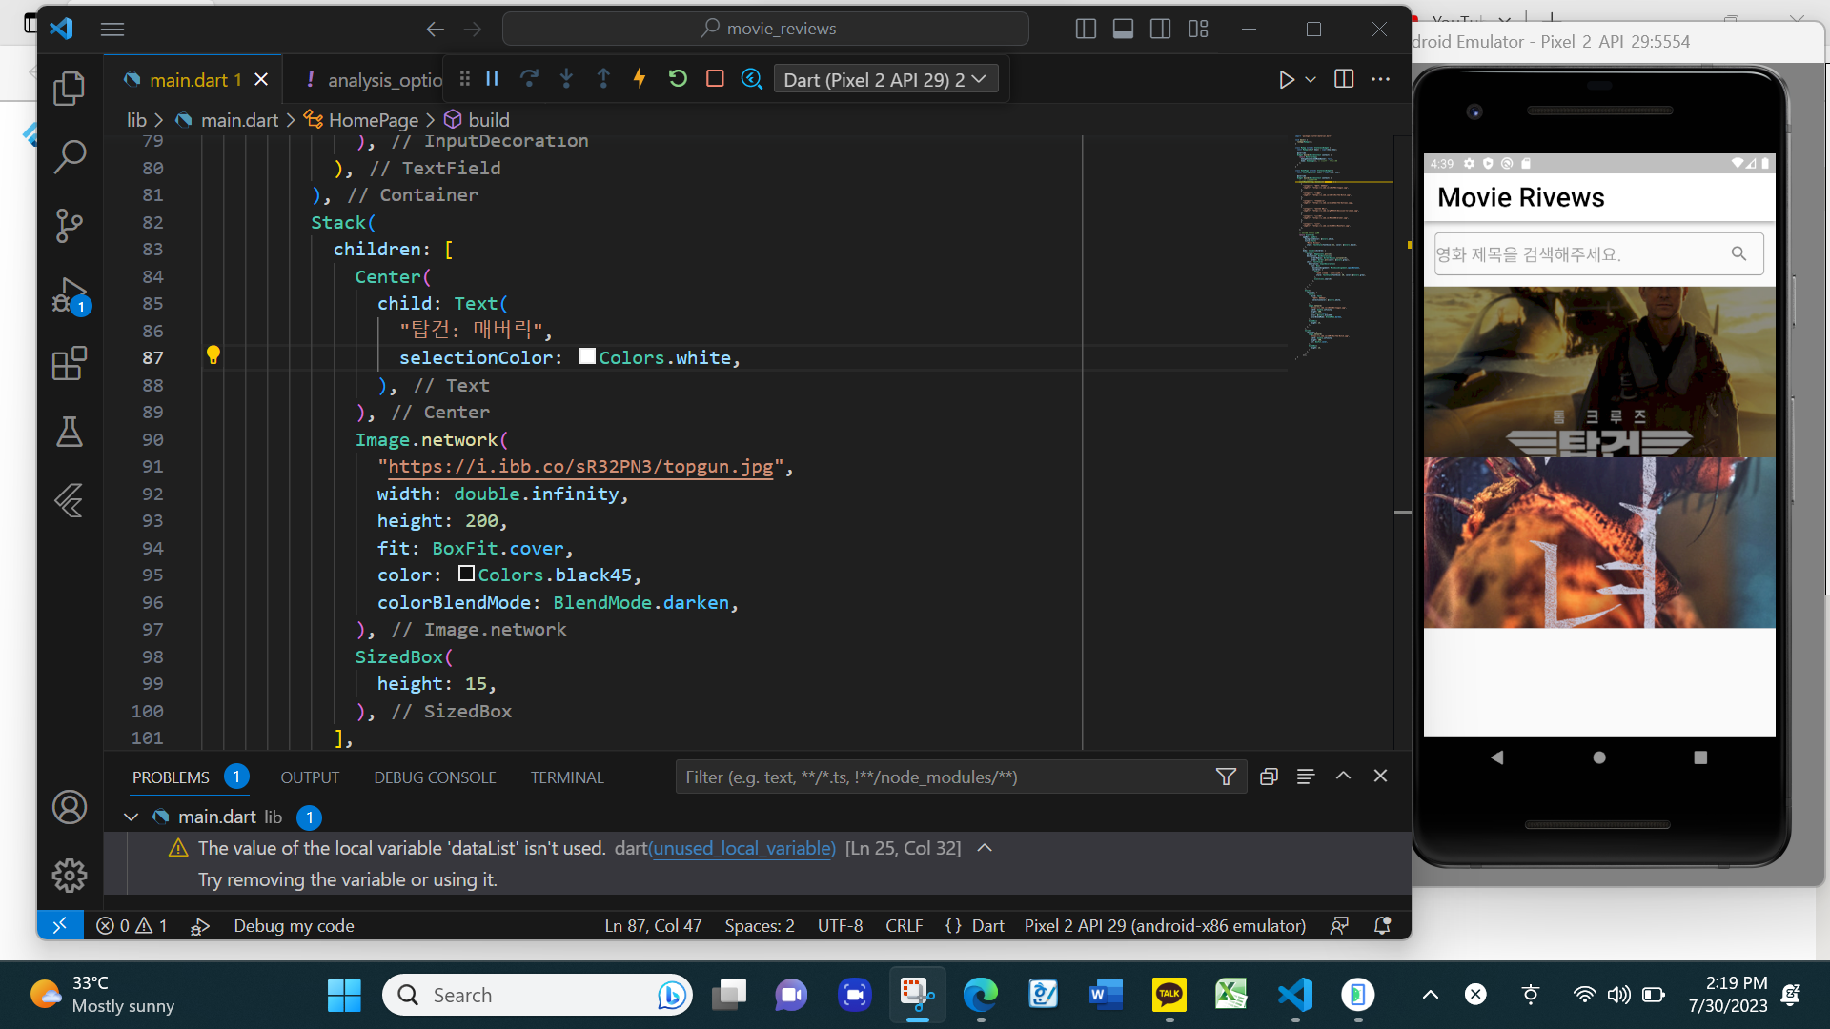Open the unused_local_variable documentation link
Screen dimensions: 1830x1029
[742, 848]
